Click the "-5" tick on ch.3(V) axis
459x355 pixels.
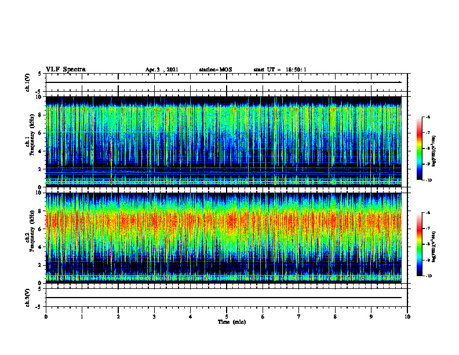(x=39, y=307)
